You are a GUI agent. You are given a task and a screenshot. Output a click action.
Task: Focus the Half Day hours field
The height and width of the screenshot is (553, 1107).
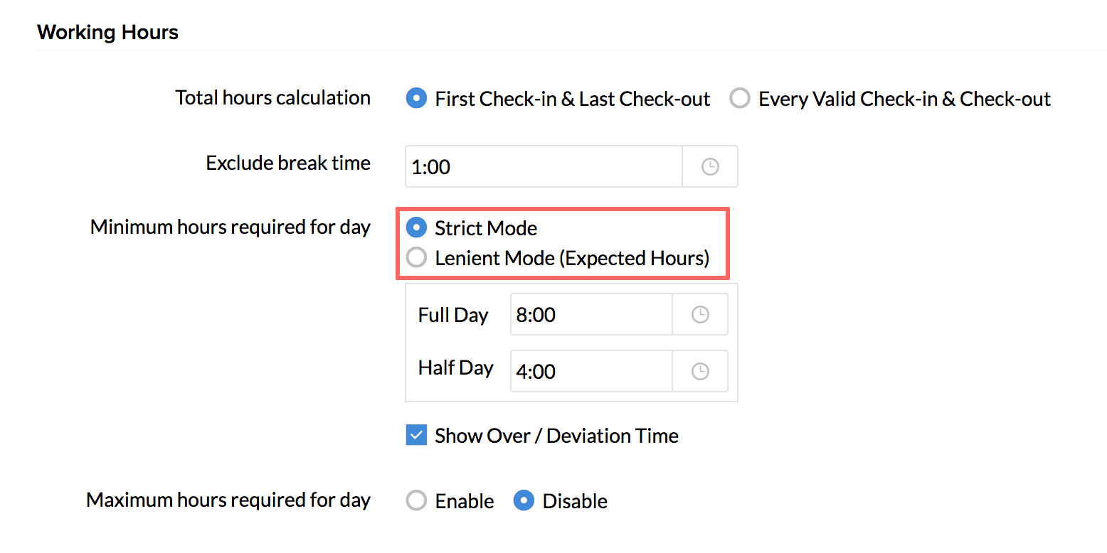[590, 371]
